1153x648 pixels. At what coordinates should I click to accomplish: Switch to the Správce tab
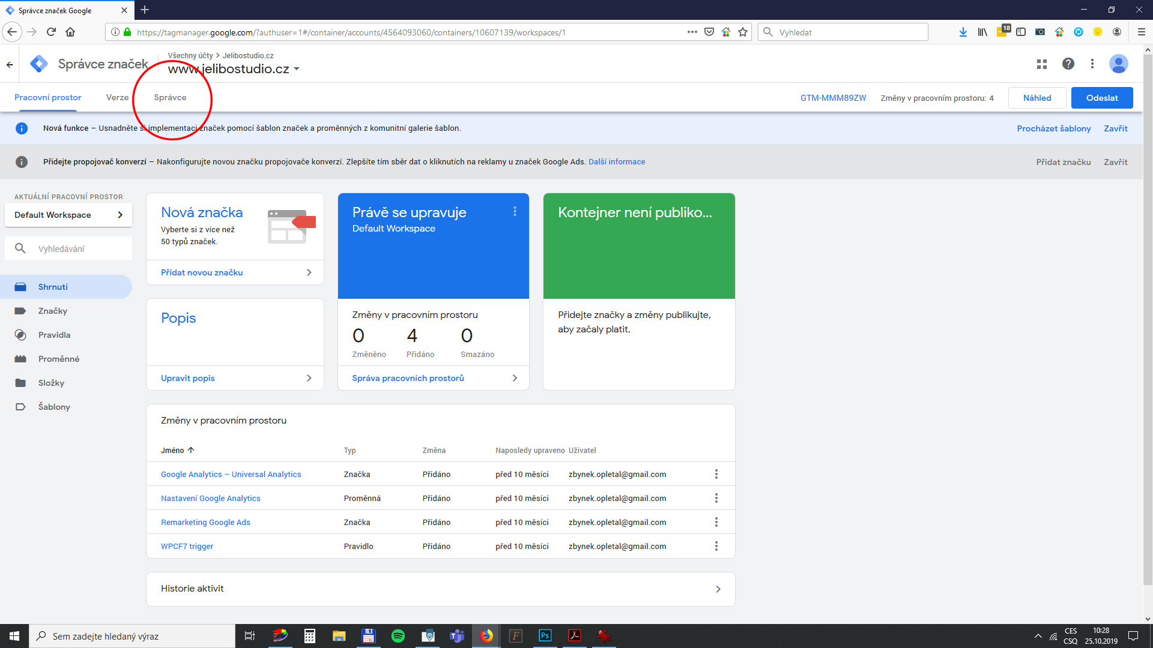pyautogui.click(x=170, y=97)
